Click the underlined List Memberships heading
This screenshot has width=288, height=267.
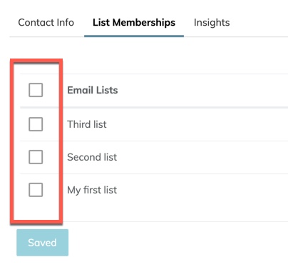(134, 23)
